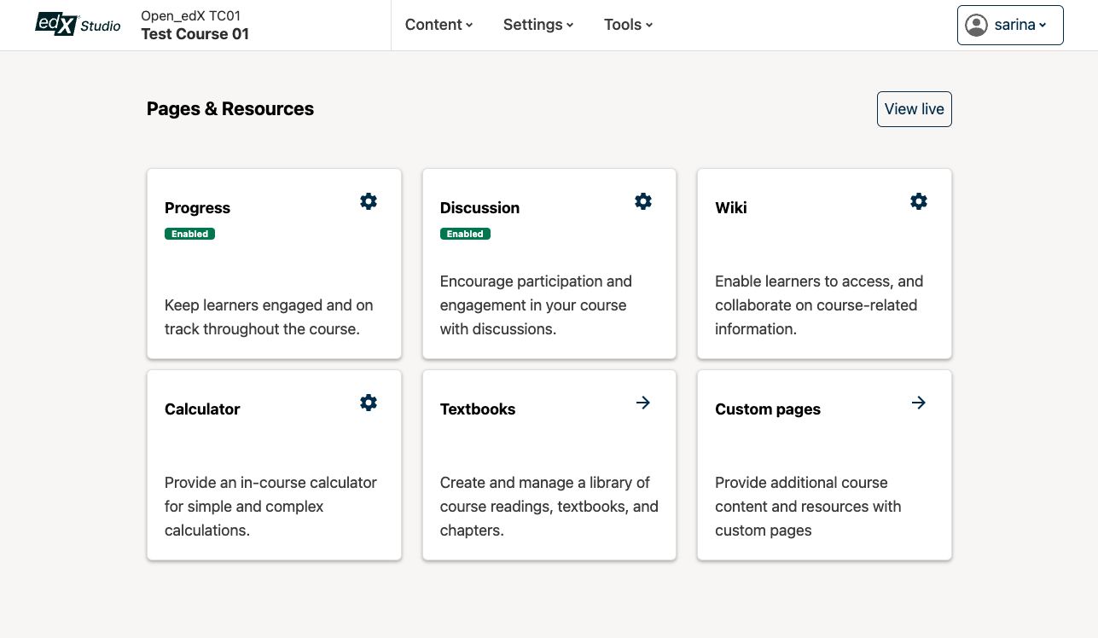1098x638 pixels.
Task: Click the edX Studio logo
Action: click(78, 25)
